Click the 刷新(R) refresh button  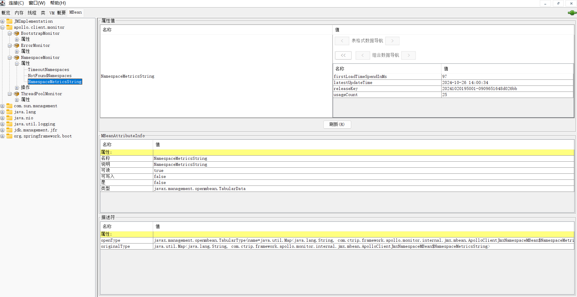[x=337, y=124]
